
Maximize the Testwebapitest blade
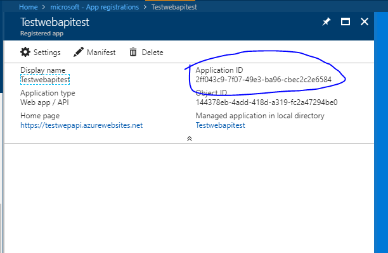pyautogui.click(x=346, y=22)
